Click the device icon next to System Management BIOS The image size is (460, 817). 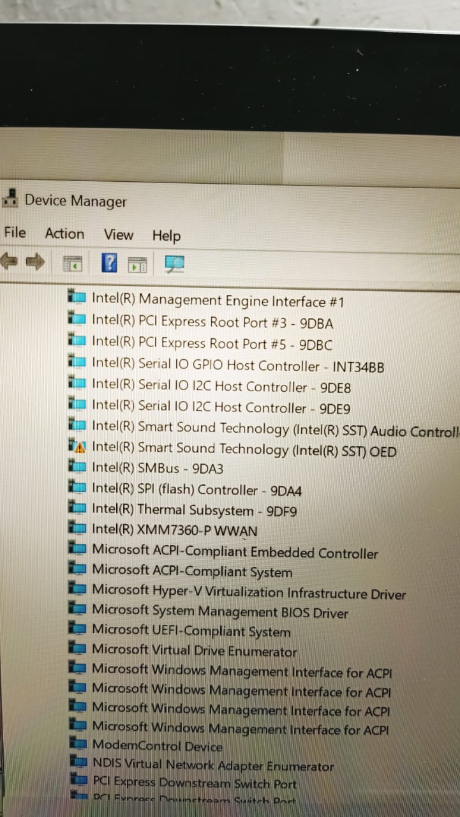(x=77, y=610)
